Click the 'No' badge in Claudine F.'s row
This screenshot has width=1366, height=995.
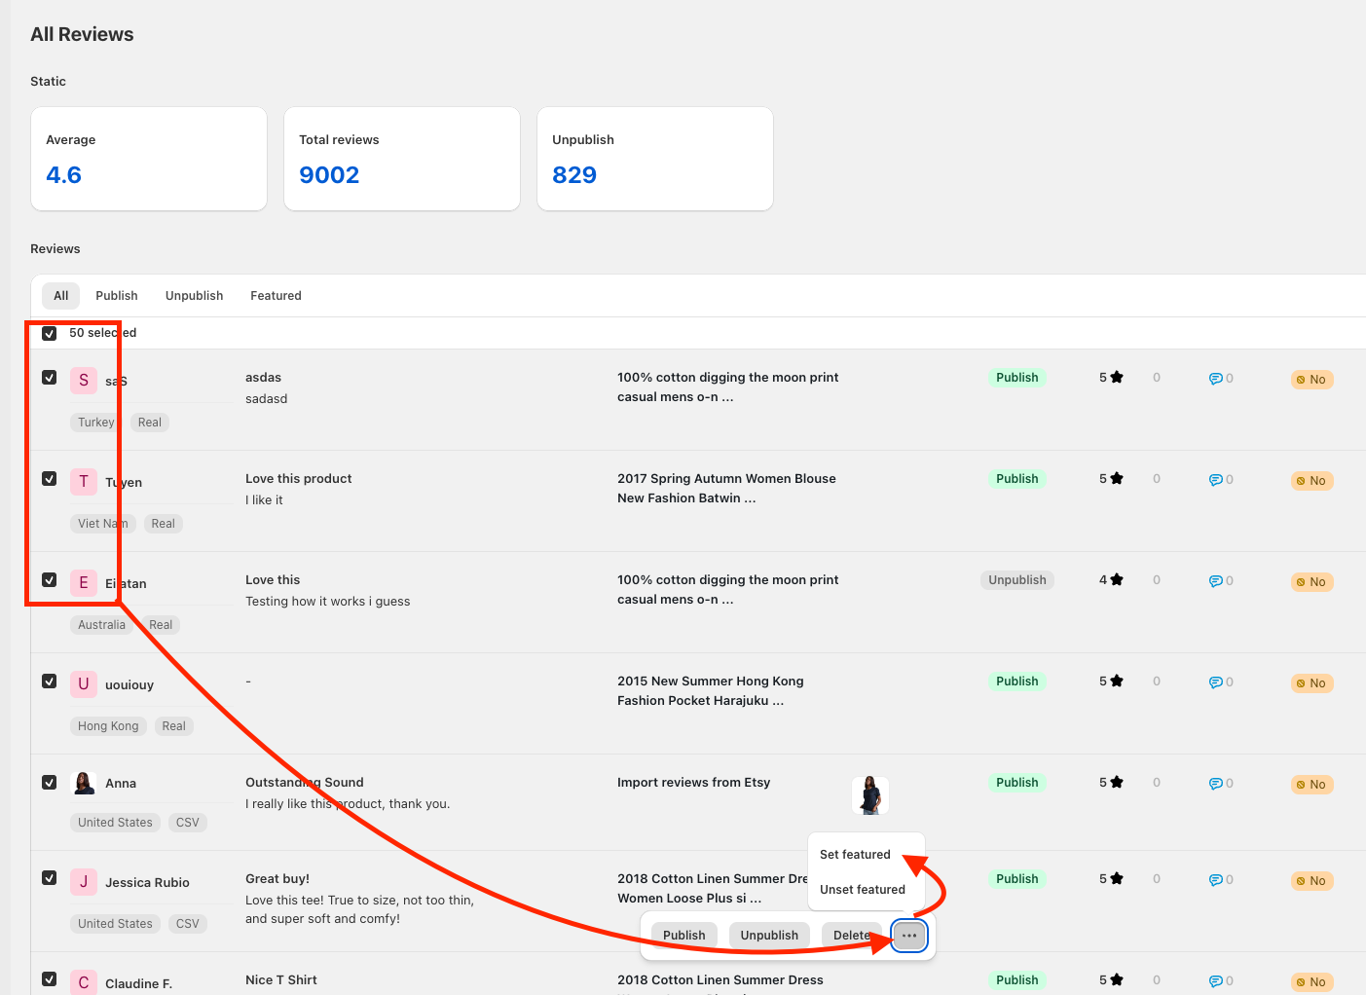click(1311, 982)
